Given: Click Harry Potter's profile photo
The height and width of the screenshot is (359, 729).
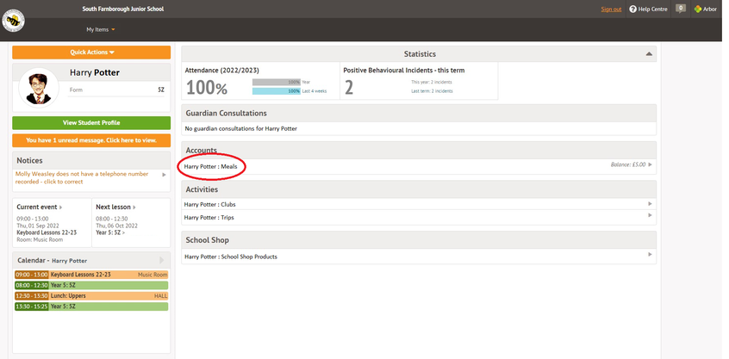Looking at the screenshot, I should click(39, 88).
